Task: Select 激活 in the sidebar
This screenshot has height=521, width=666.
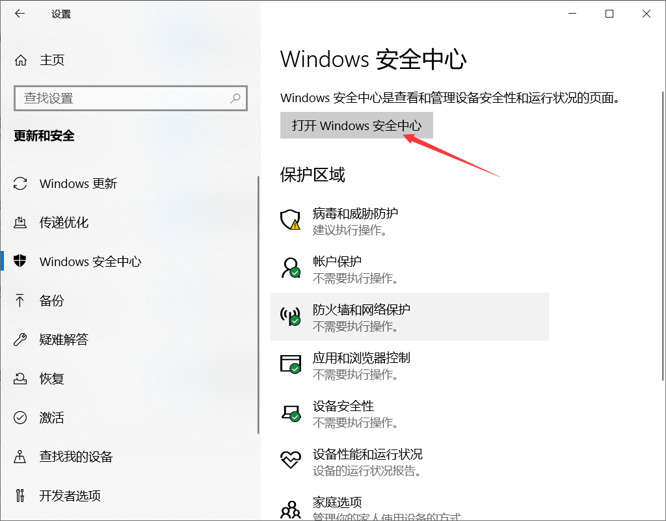Action: coord(129,418)
